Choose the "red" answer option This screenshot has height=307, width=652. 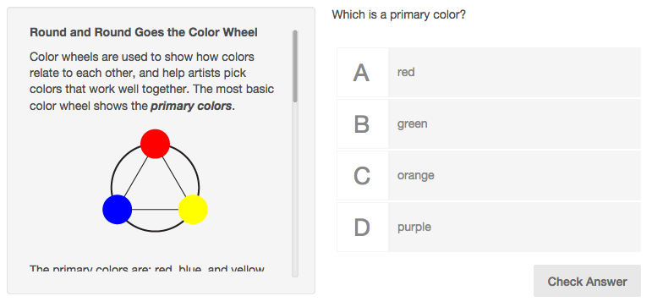click(x=489, y=73)
